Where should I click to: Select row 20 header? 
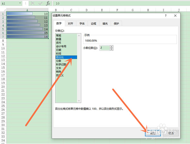click(3, 87)
